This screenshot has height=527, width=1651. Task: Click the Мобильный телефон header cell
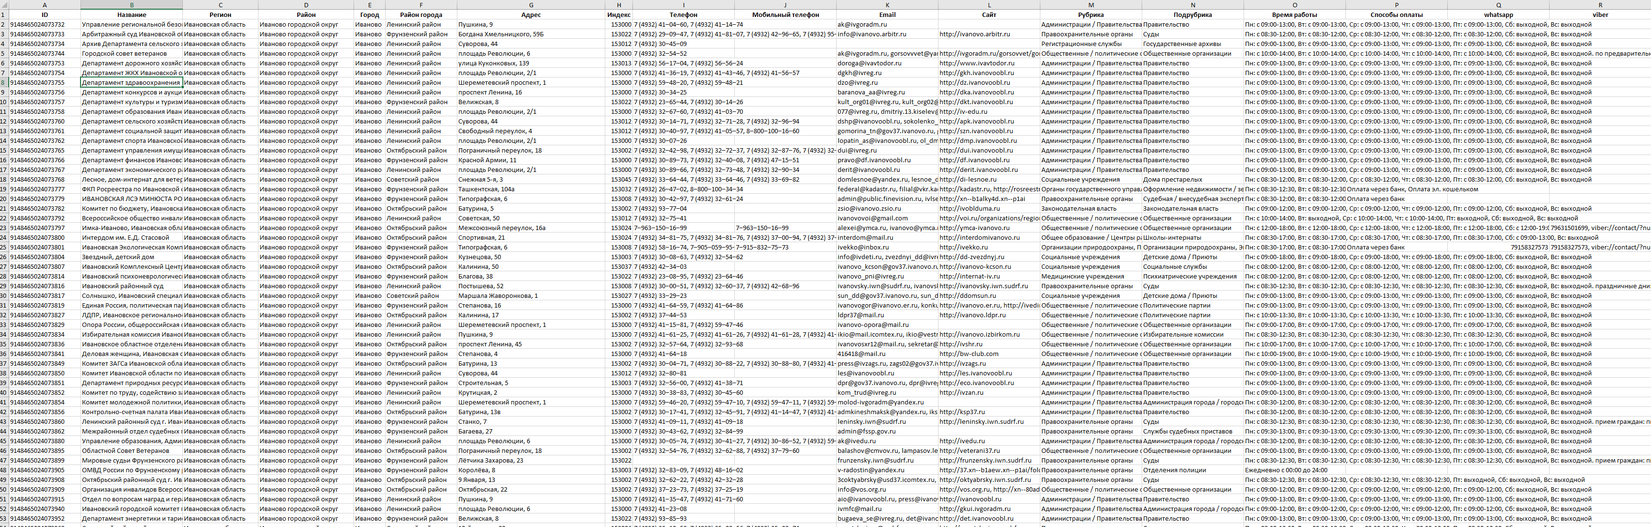point(785,15)
